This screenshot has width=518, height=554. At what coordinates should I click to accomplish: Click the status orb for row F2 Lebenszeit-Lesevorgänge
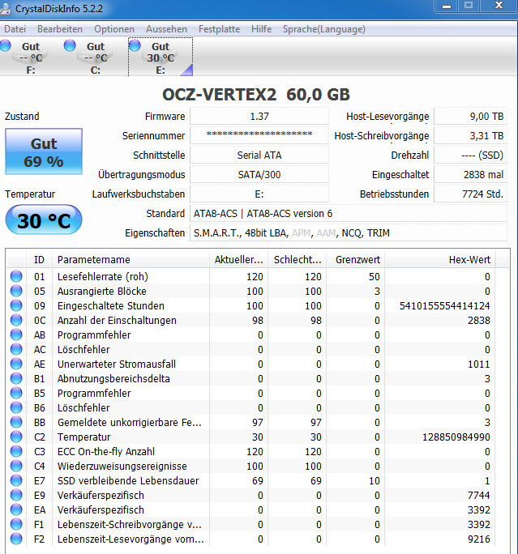[16, 539]
